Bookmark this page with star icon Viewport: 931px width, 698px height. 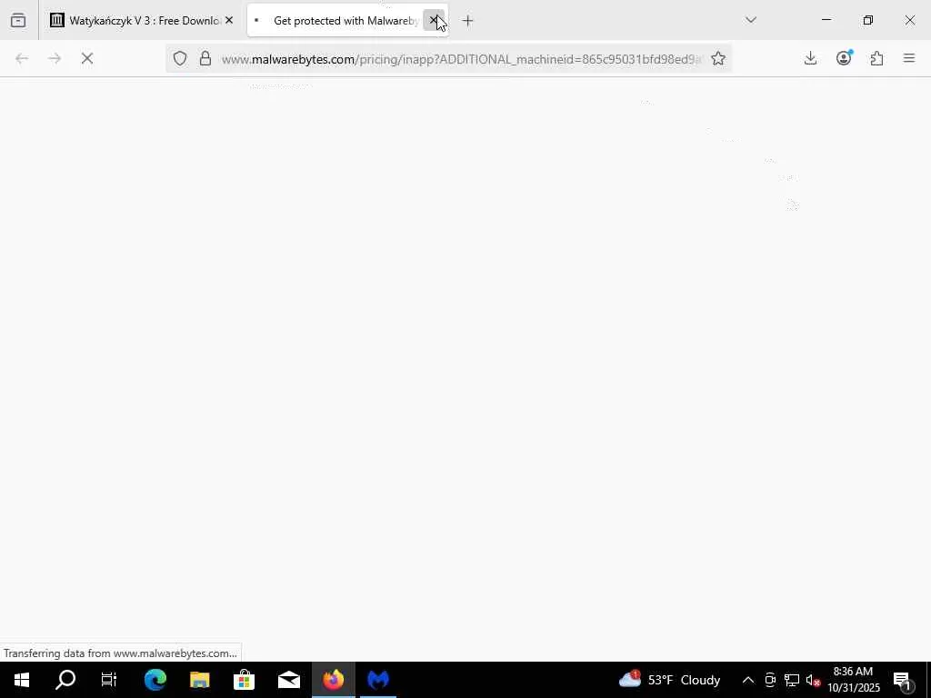pos(718,58)
